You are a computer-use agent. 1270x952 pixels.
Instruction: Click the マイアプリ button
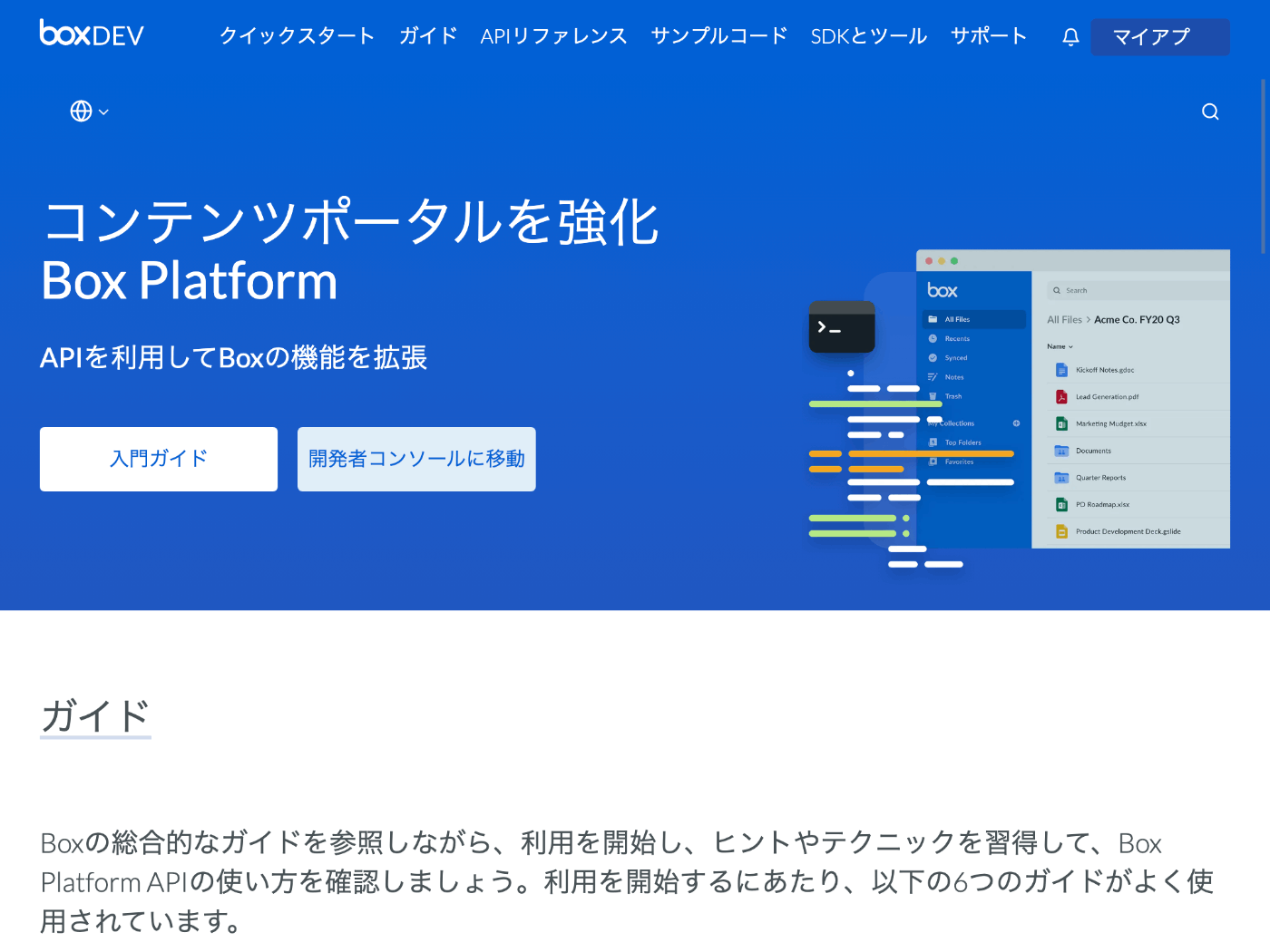[1160, 37]
